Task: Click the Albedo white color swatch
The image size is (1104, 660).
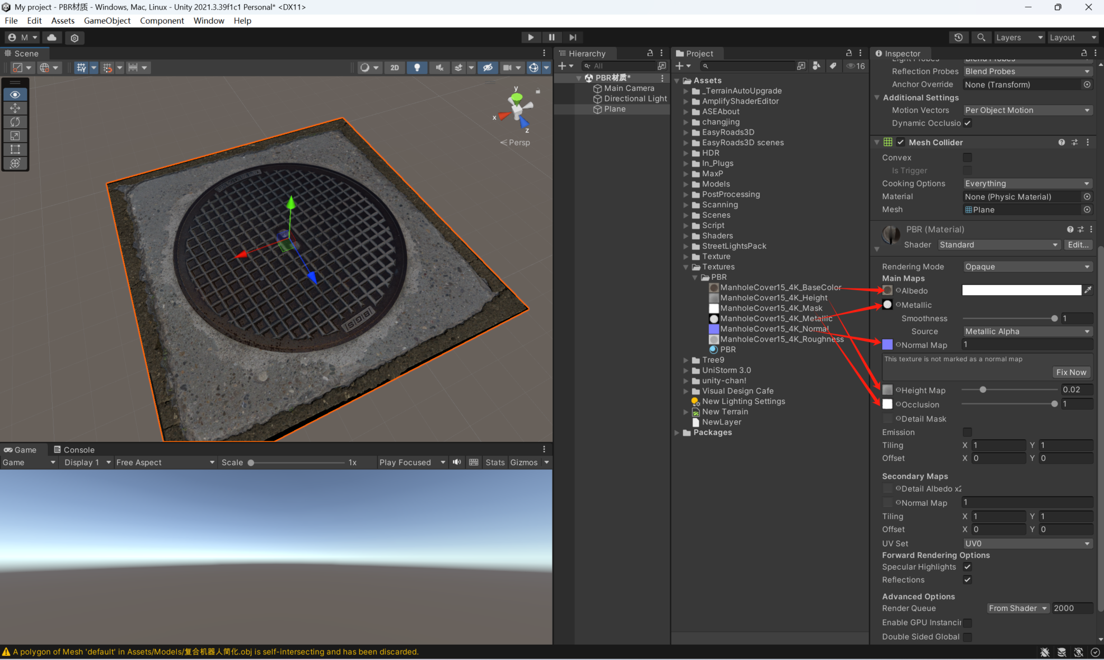Action: pos(1021,290)
